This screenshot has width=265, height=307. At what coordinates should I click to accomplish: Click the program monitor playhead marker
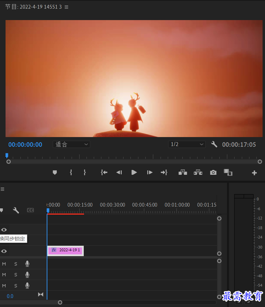pyautogui.click(x=7, y=155)
